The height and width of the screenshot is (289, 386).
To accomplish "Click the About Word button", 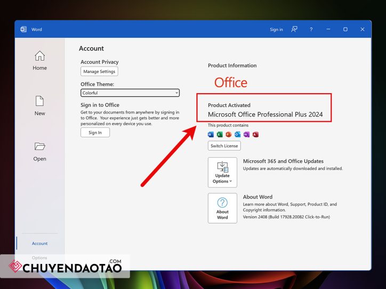I will tap(222, 208).
